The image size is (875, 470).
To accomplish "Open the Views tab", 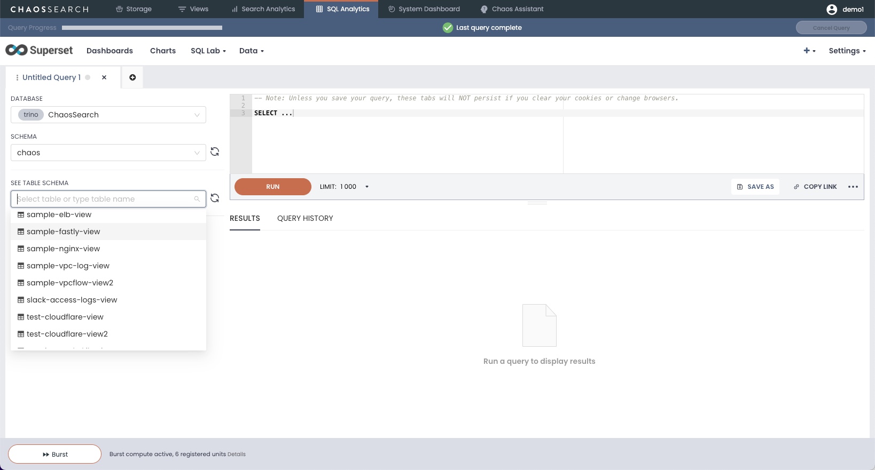I will pyautogui.click(x=193, y=9).
